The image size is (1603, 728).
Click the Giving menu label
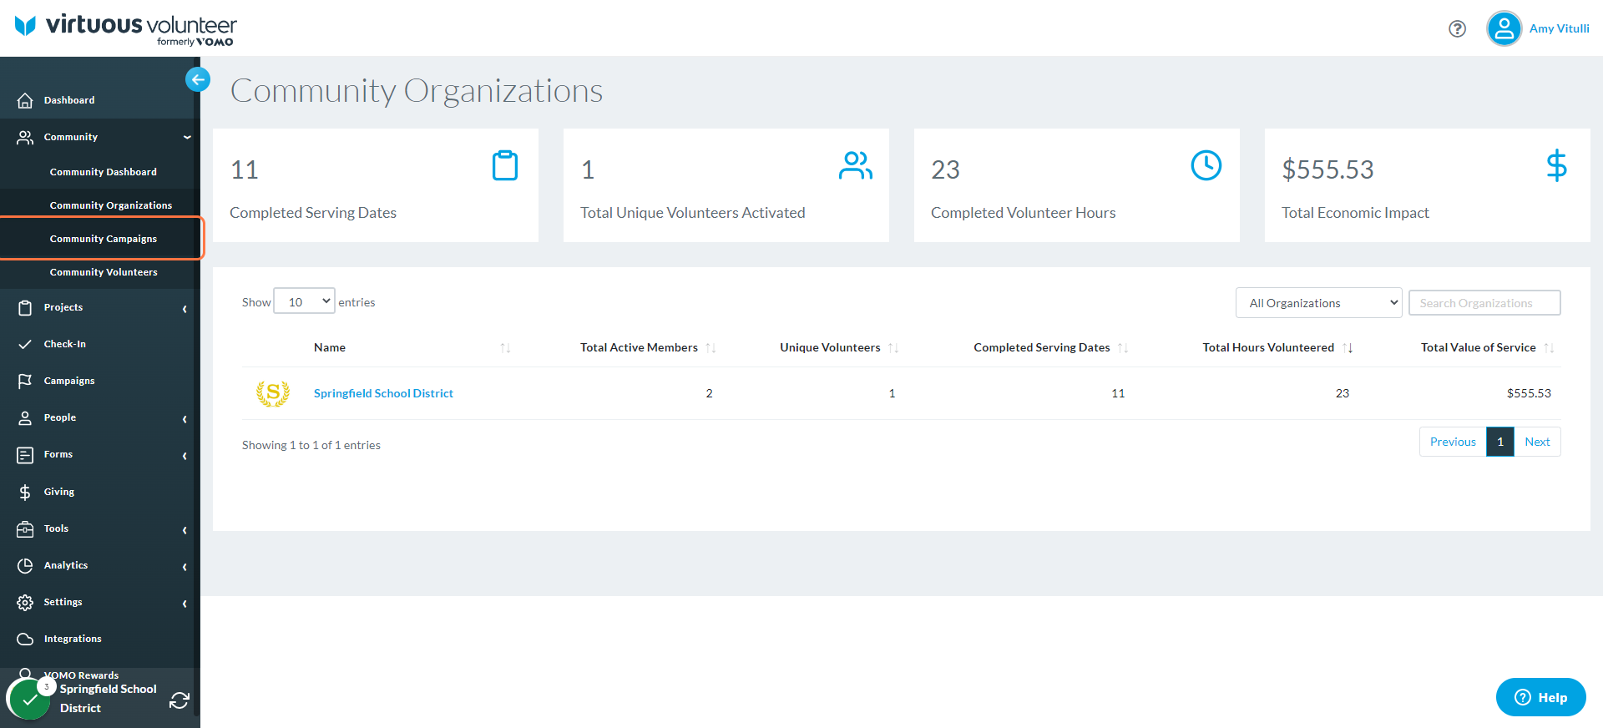coord(59,492)
